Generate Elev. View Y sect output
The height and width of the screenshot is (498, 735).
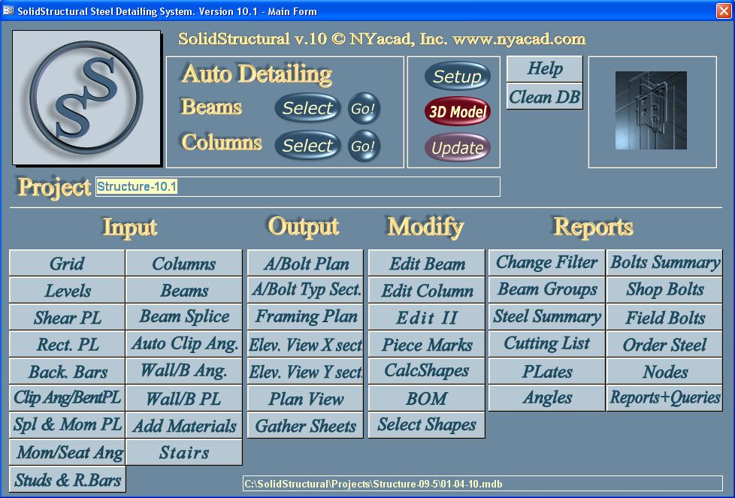point(305,372)
